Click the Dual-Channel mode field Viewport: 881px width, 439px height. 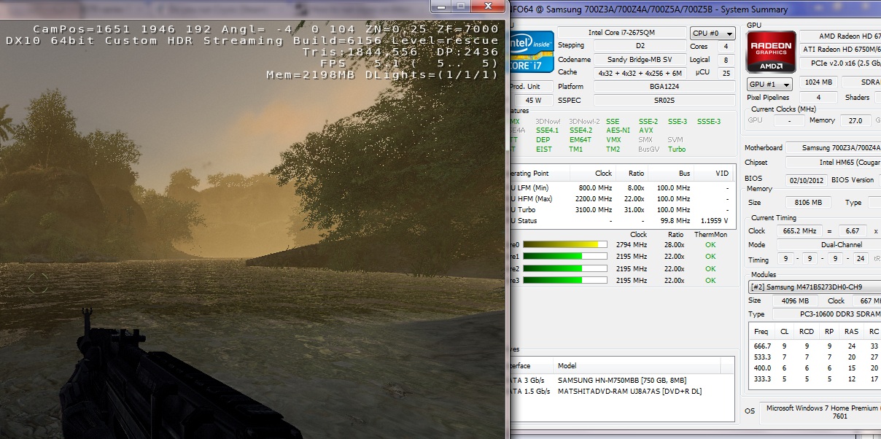(828, 245)
